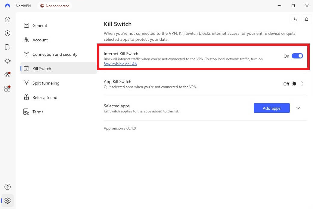Screen dimensions: 313x209
Task: Open downloads from the top right icon
Action: point(294,19)
